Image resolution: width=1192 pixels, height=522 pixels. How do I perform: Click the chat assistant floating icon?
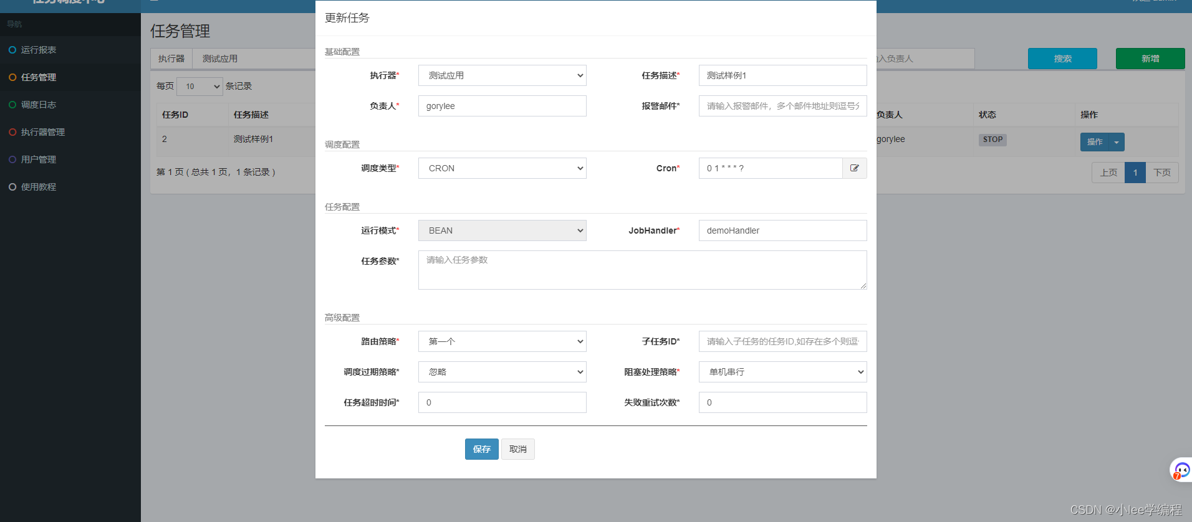pyautogui.click(x=1182, y=470)
